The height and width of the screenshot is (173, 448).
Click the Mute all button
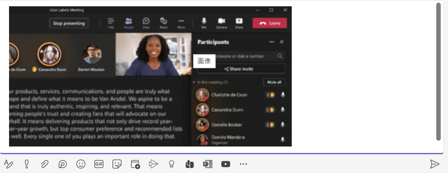(x=274, y=82)
